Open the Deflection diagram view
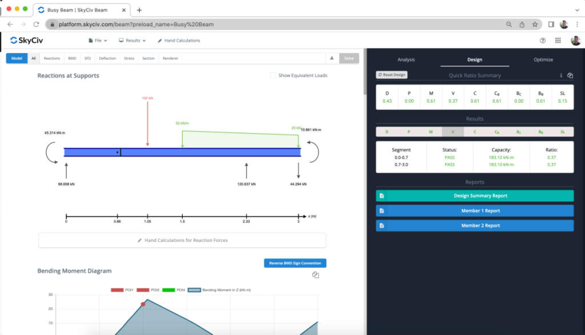The height and width of the screenshot is (335, 585). coord(109,58)
